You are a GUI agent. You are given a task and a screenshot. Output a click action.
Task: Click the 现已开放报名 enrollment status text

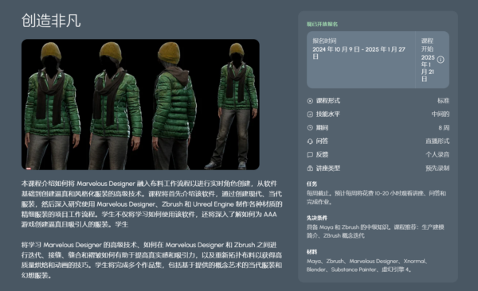(x=322, y=24)
